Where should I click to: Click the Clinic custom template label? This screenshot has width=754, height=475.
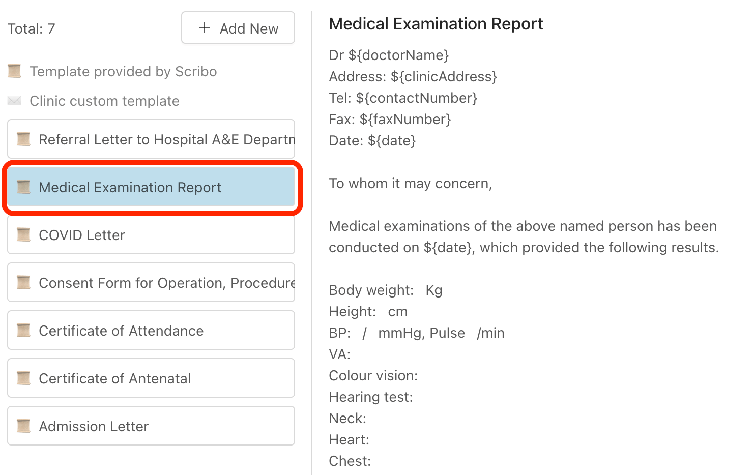104,101
